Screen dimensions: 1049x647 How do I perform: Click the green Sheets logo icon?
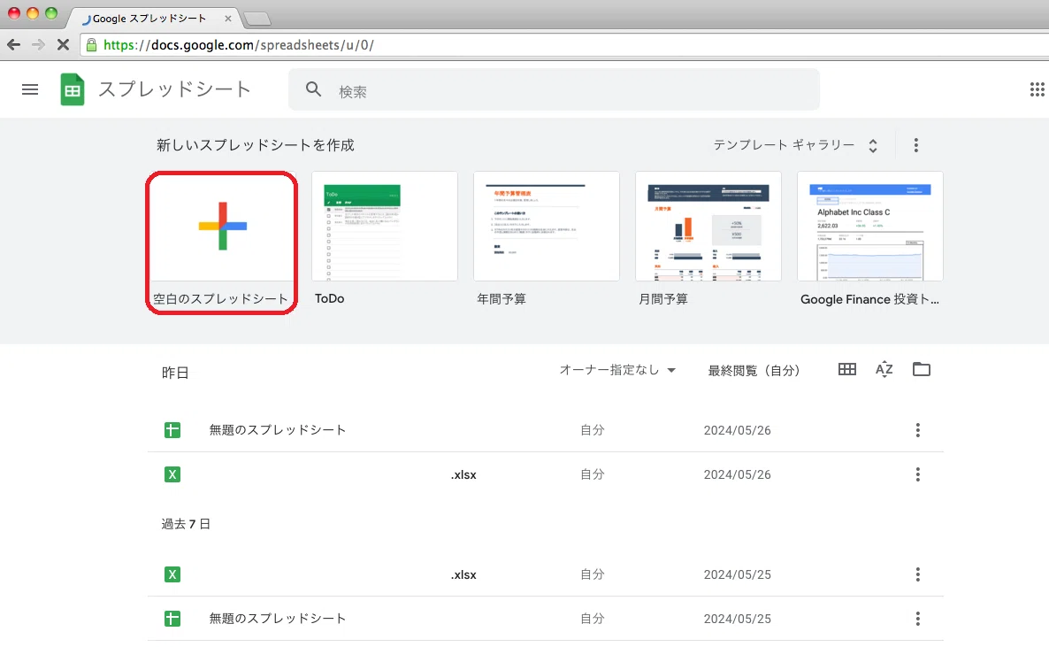(x=73, y=89)
